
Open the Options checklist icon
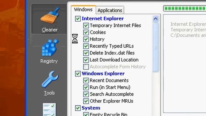49,110
